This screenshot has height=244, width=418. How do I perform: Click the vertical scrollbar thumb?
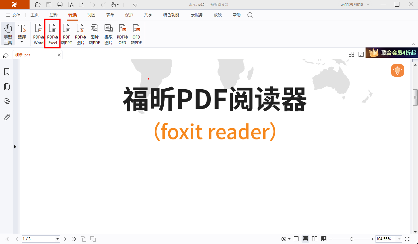(415, 97)
